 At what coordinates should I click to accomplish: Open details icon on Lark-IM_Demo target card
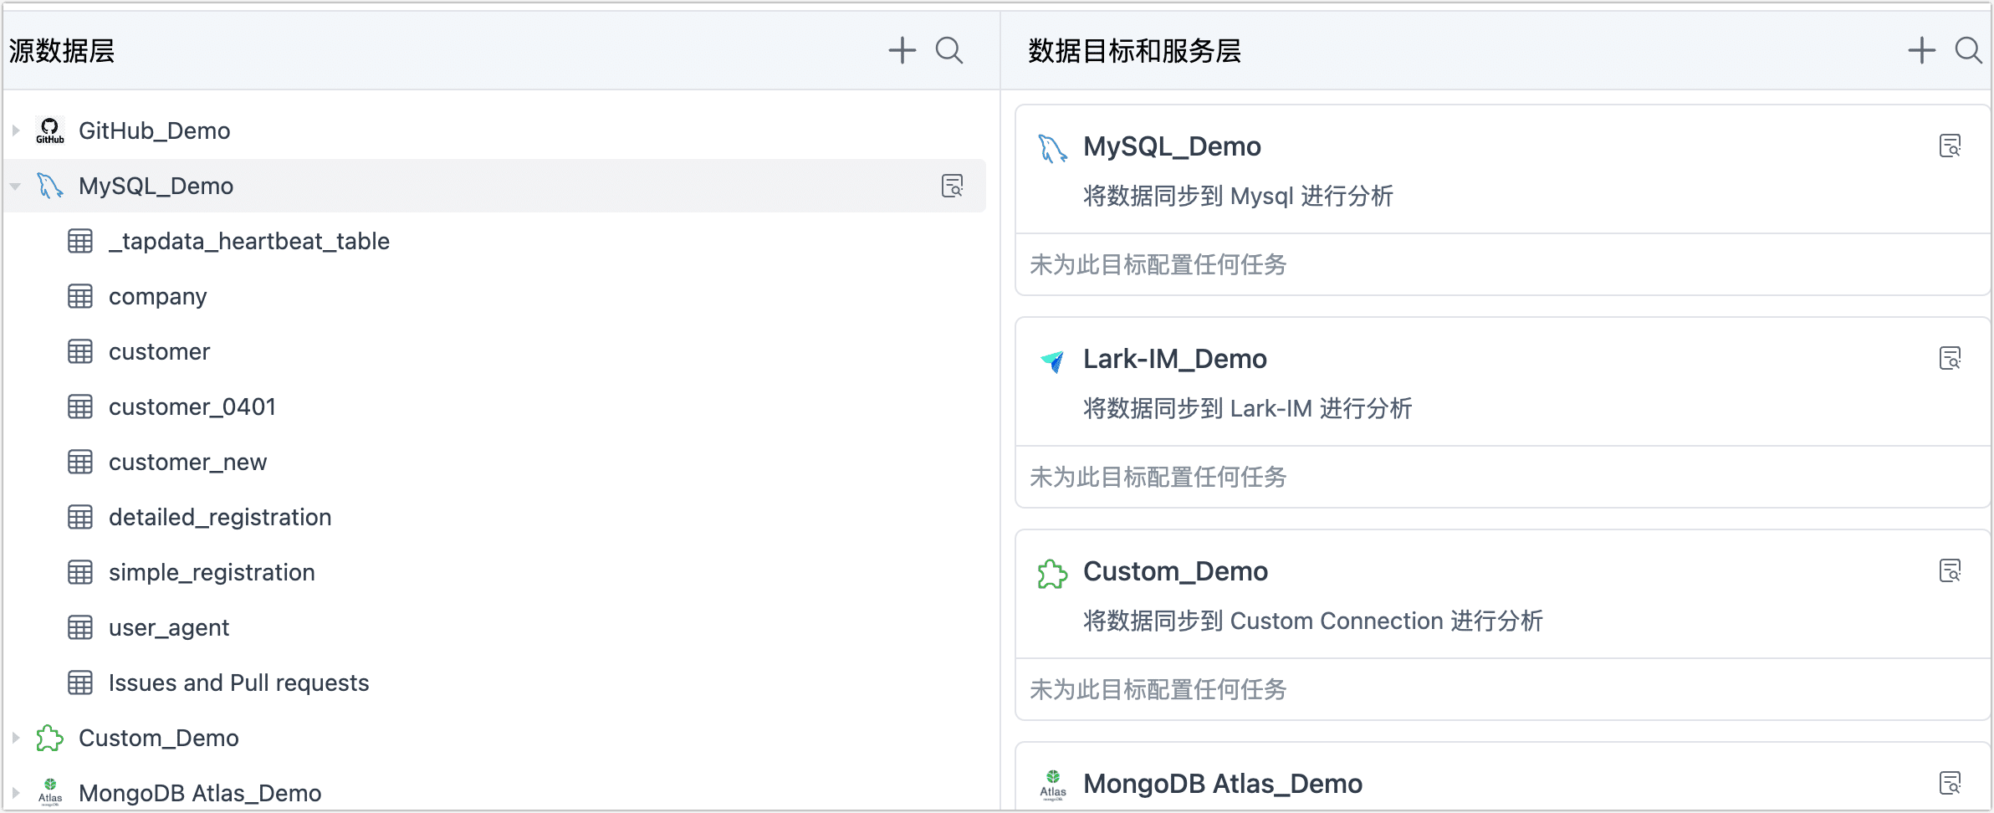pos(1950,359)
